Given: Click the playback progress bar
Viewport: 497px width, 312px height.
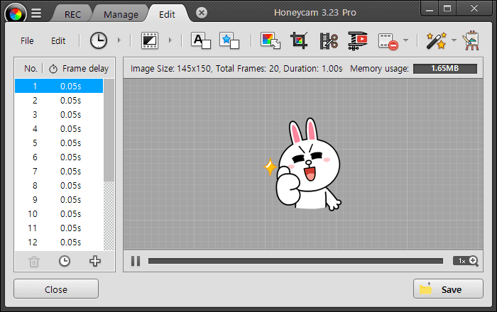Looking at the screenshot, I should (x=295, y=261).
